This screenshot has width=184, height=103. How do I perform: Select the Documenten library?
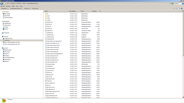pos(7,25)
